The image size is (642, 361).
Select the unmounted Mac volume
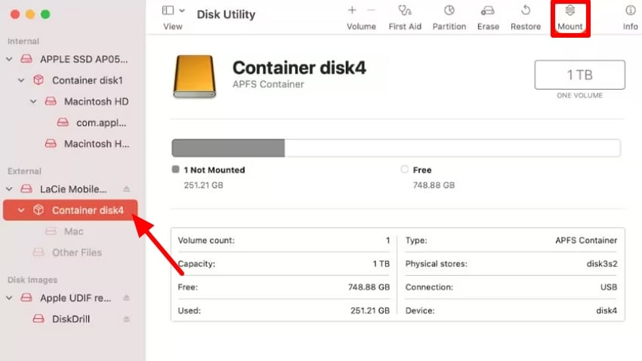click(73, 231)
